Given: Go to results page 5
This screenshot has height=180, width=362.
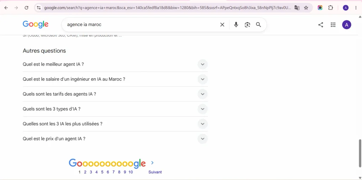Looking at the screenshot, I should (102, 172).
